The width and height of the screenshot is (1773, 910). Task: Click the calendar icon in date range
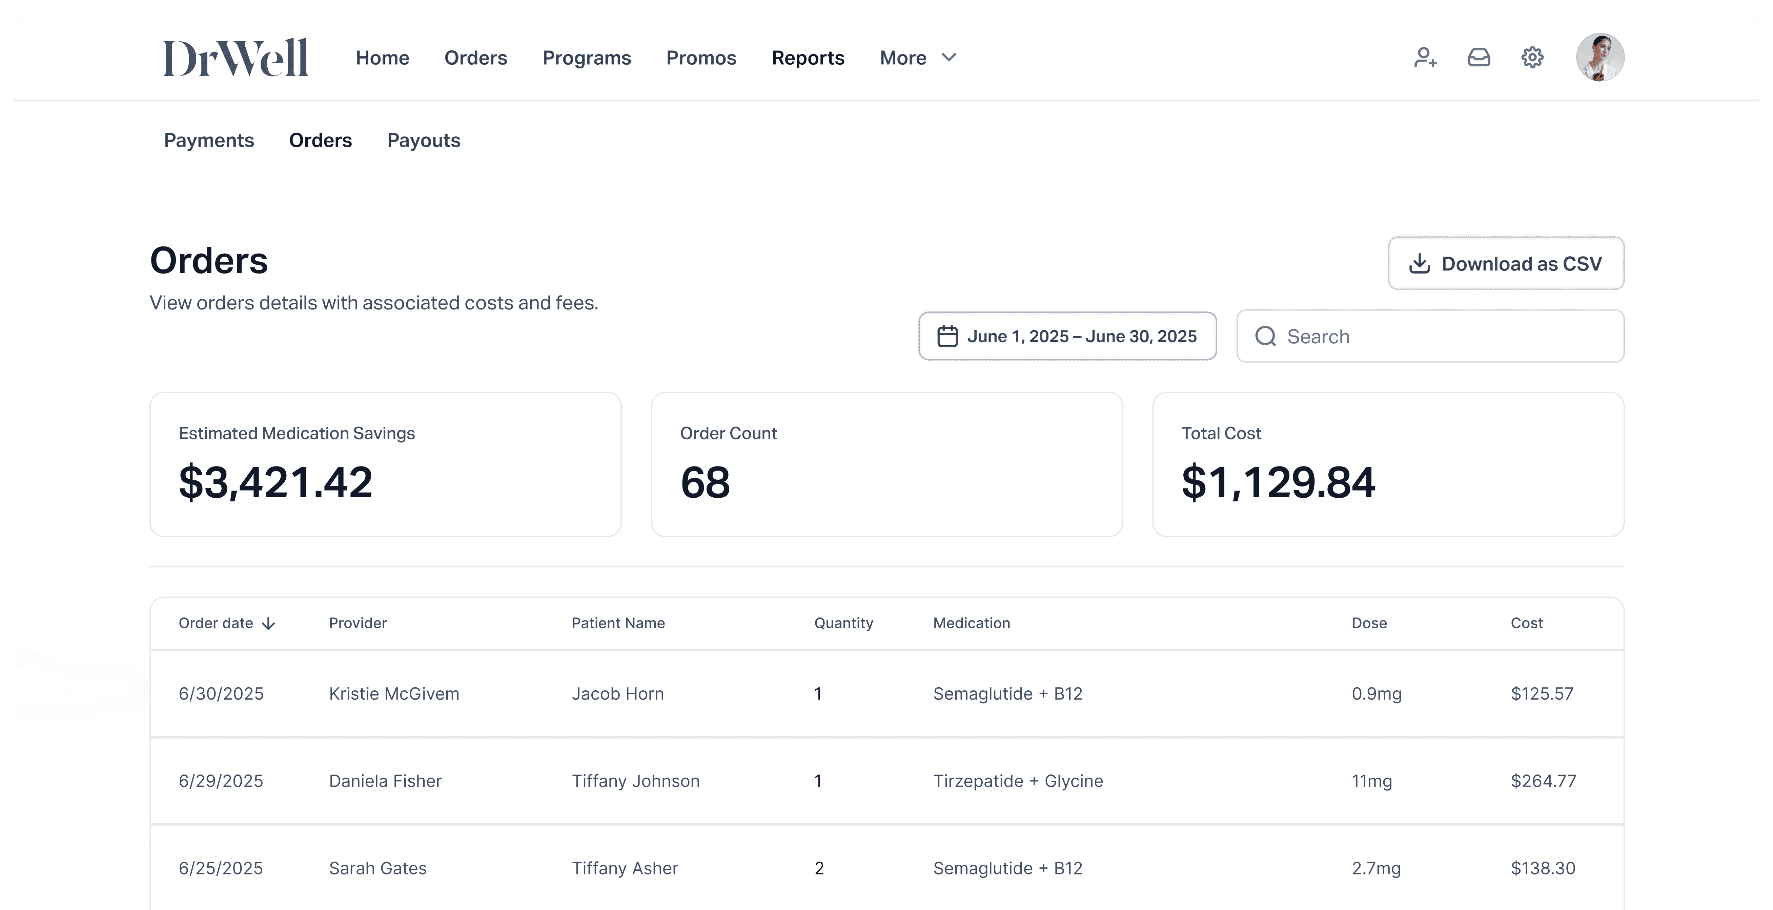[x=947, y=337]
